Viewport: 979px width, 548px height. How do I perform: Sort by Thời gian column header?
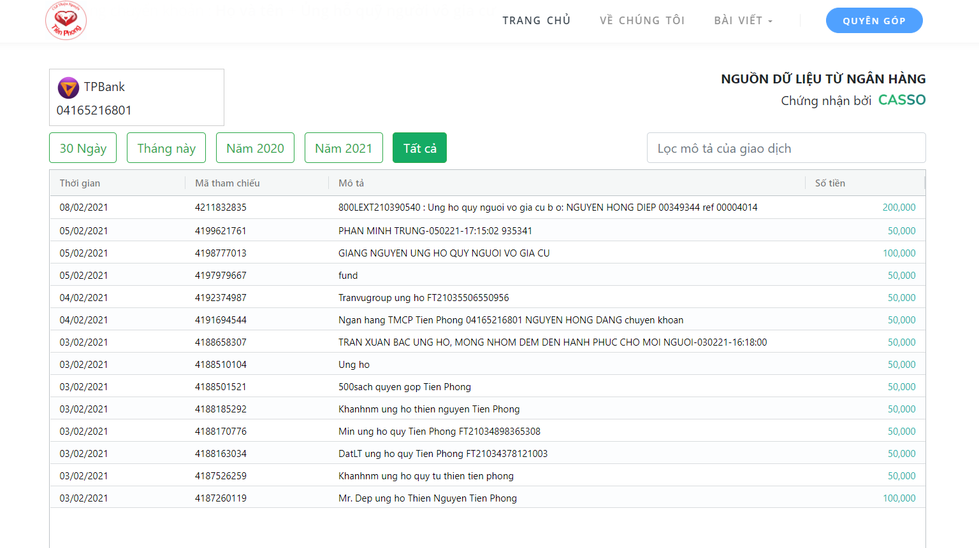click(x=80, y=183)
